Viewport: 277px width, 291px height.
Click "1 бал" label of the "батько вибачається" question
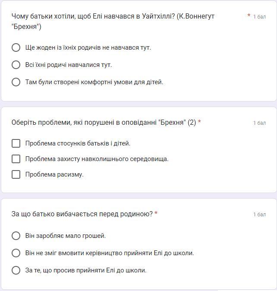click(259, 215)
